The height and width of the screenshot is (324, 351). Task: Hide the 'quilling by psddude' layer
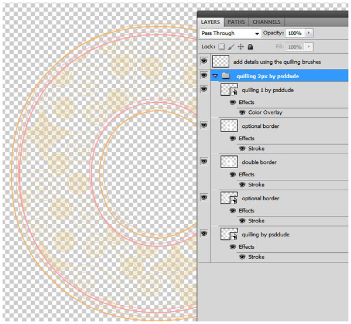click(204, 234)
